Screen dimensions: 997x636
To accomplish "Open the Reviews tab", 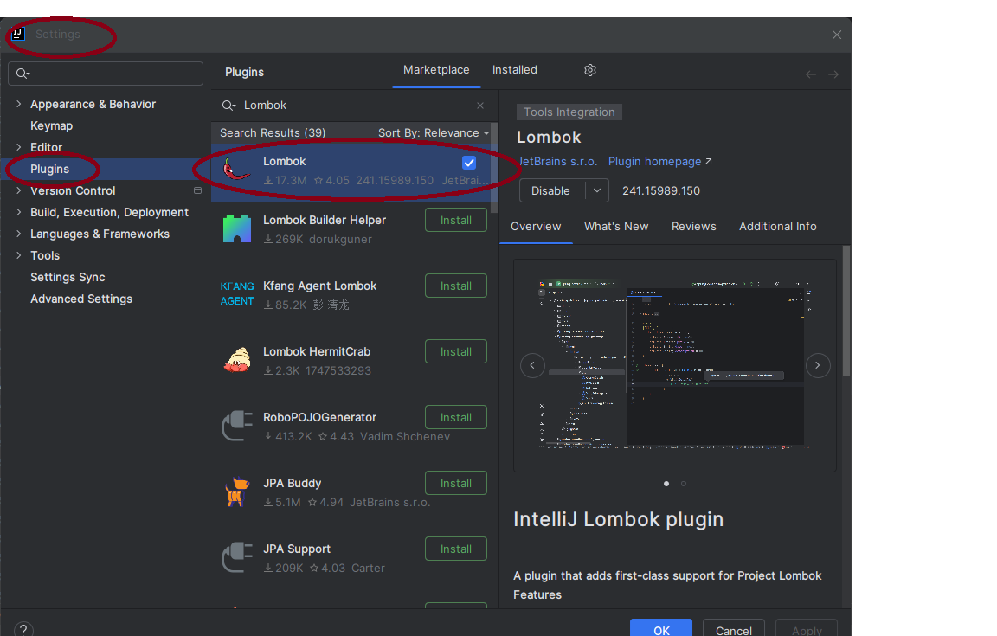I will (x=694, y=227).
